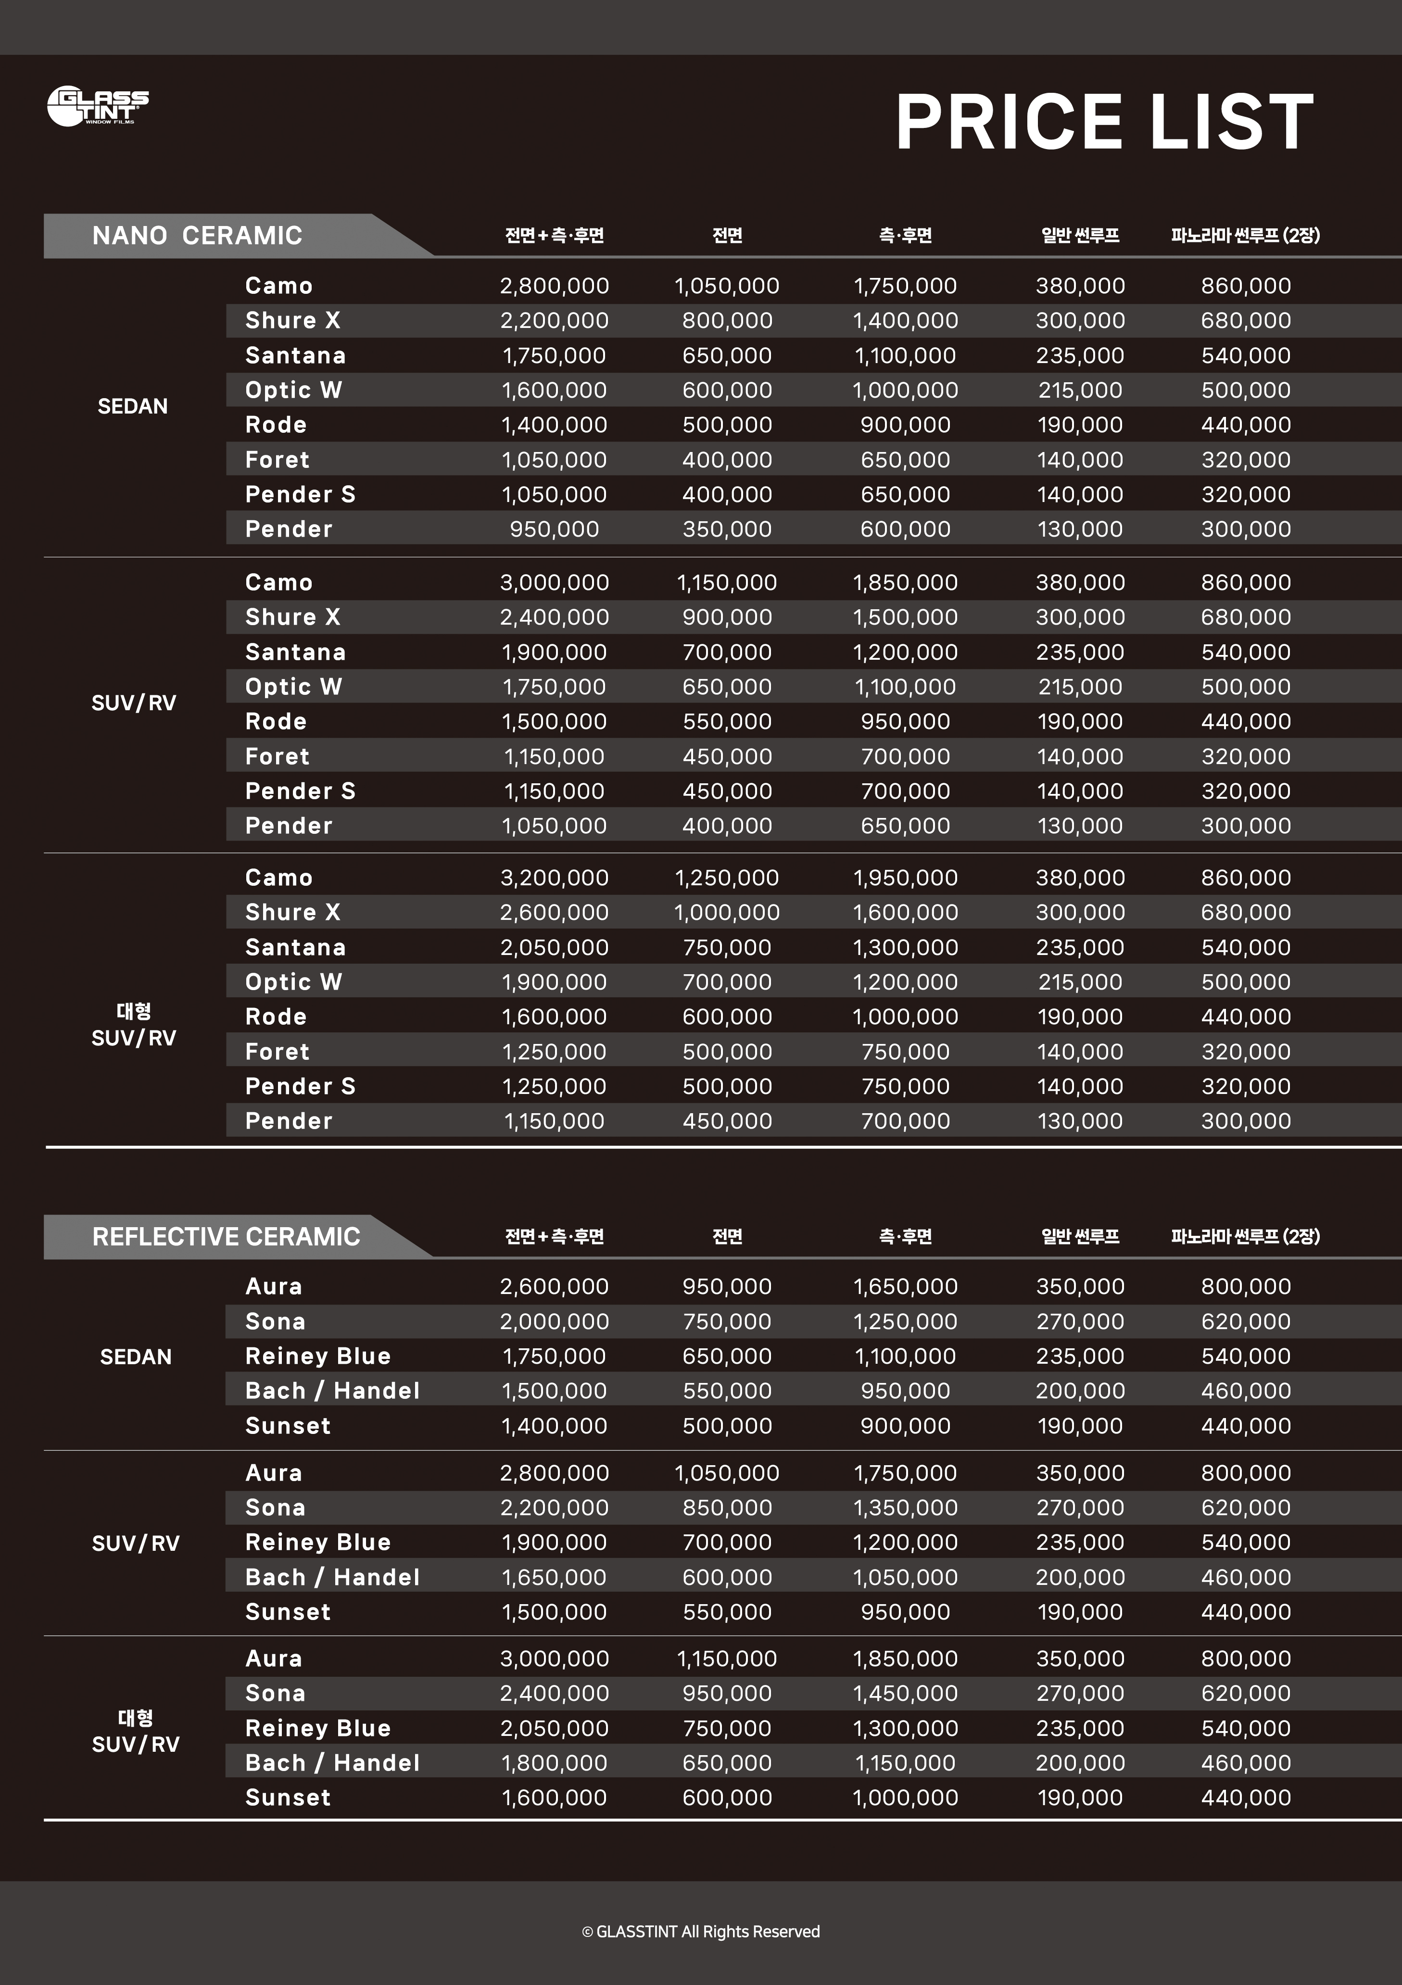Click the Sedan Camo full-set price 2,800,000
Viewport: 1402px width, 1985px height.
point(555,286)
